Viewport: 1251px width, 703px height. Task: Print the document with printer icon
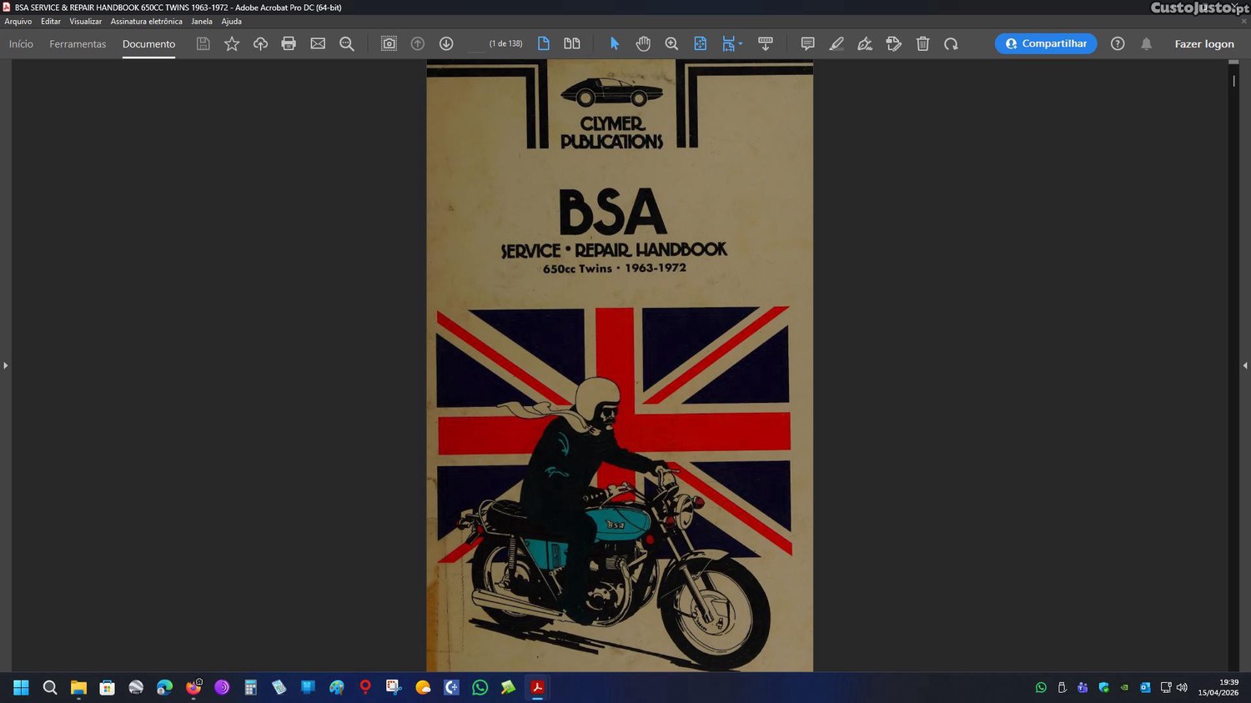coord(289,44)
